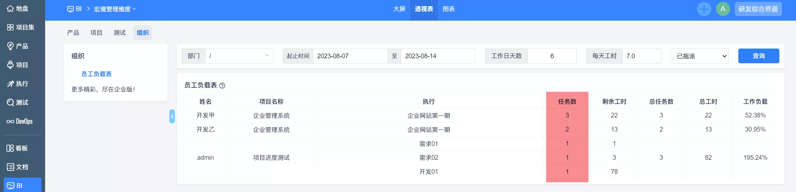796x192 pixels.
Task: Open the 项目 item in left sidebar
Action: coord(18,65)
